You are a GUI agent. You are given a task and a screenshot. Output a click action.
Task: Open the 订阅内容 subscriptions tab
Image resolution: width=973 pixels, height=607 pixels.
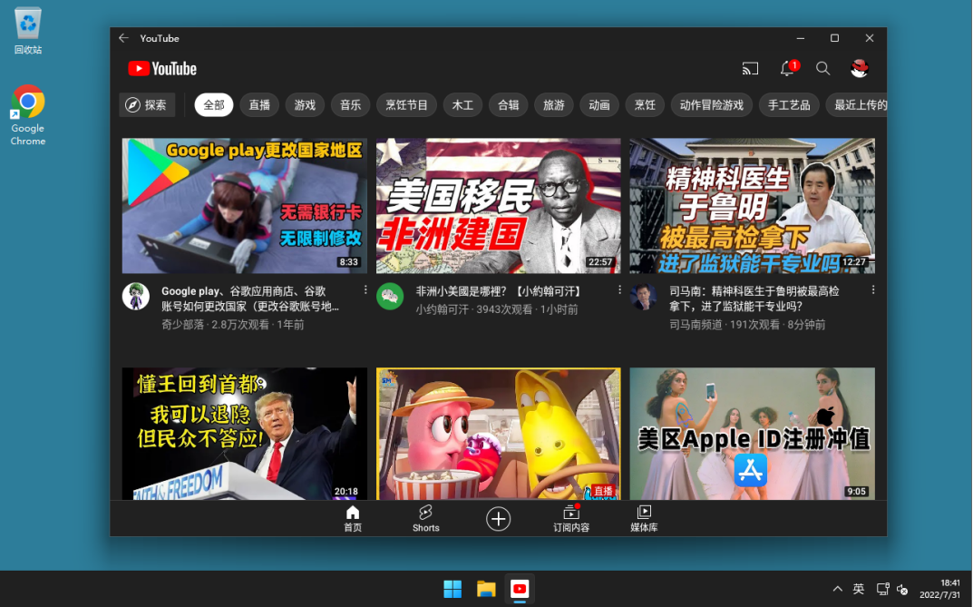(571, 518)
